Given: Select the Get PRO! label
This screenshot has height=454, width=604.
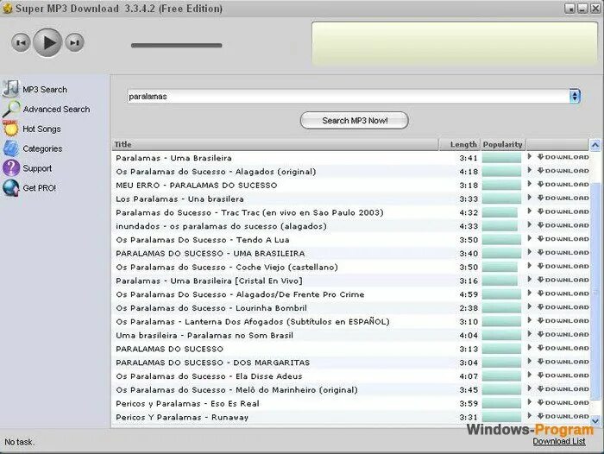Looking at the screenshot, I should coord(40,188).
